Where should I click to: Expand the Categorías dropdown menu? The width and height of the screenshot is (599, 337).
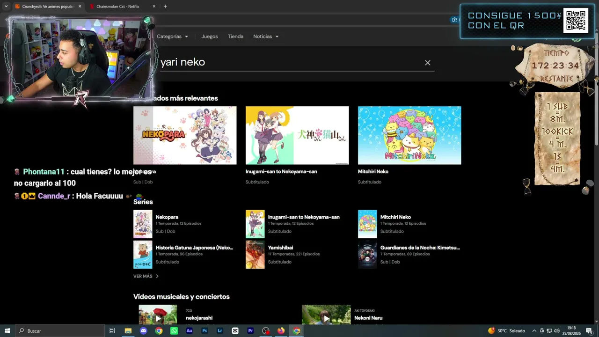tap(172, 37)
